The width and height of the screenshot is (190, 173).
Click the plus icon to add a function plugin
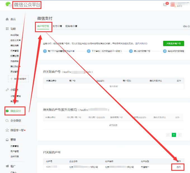tap(11, 79)
